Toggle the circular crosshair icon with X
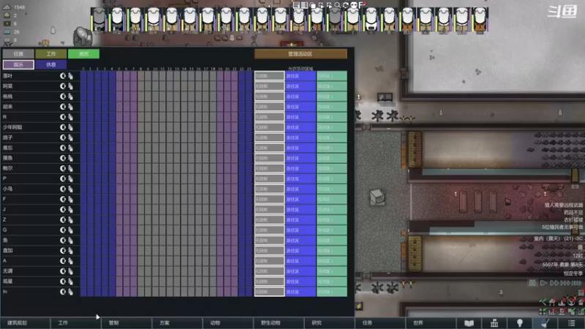The height and width of the screenshot is (329, 585). point(572,302)
